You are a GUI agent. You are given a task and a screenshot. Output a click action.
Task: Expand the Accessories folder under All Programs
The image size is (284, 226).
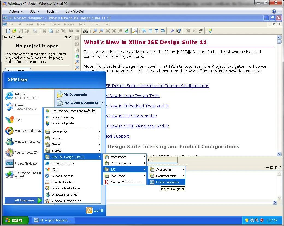72,132
